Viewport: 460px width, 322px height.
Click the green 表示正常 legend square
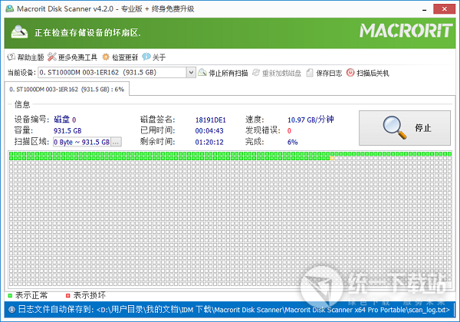click(x=10, y=294)
